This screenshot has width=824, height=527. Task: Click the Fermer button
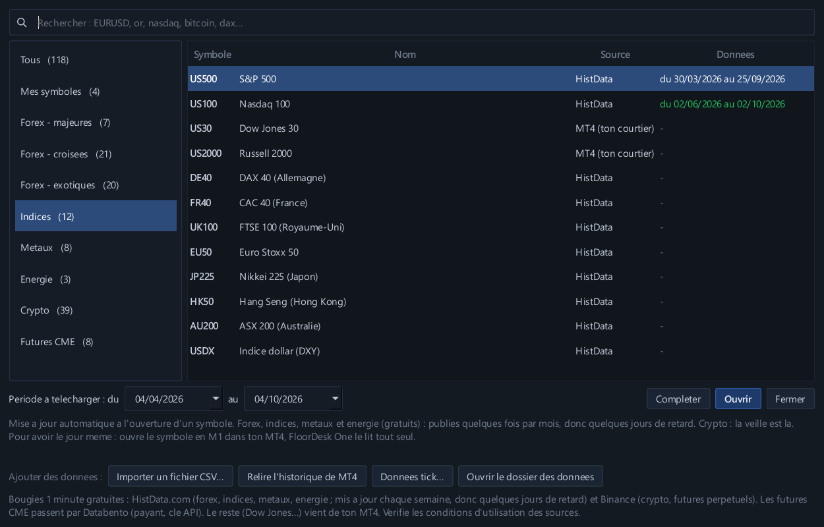[790, 399]
